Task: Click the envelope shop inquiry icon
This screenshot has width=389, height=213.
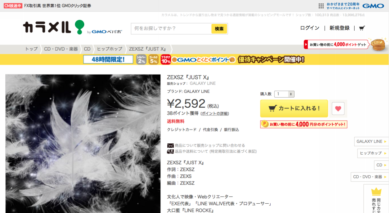Action: 170,145
